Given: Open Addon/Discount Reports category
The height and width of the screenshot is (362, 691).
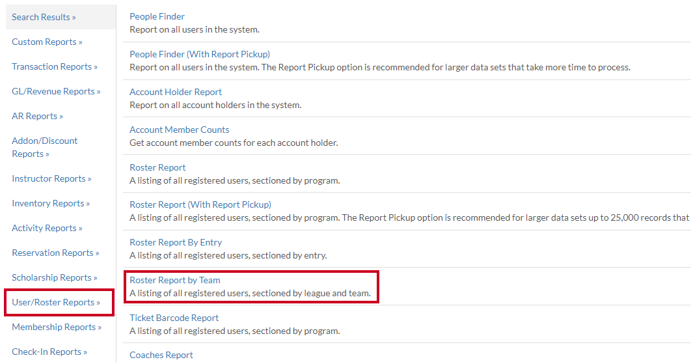Looking at the screenshot, I should click(44, 147).
